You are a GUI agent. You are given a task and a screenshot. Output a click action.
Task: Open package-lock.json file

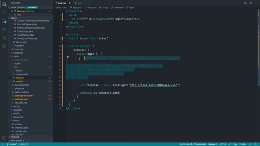coord(24,96)
